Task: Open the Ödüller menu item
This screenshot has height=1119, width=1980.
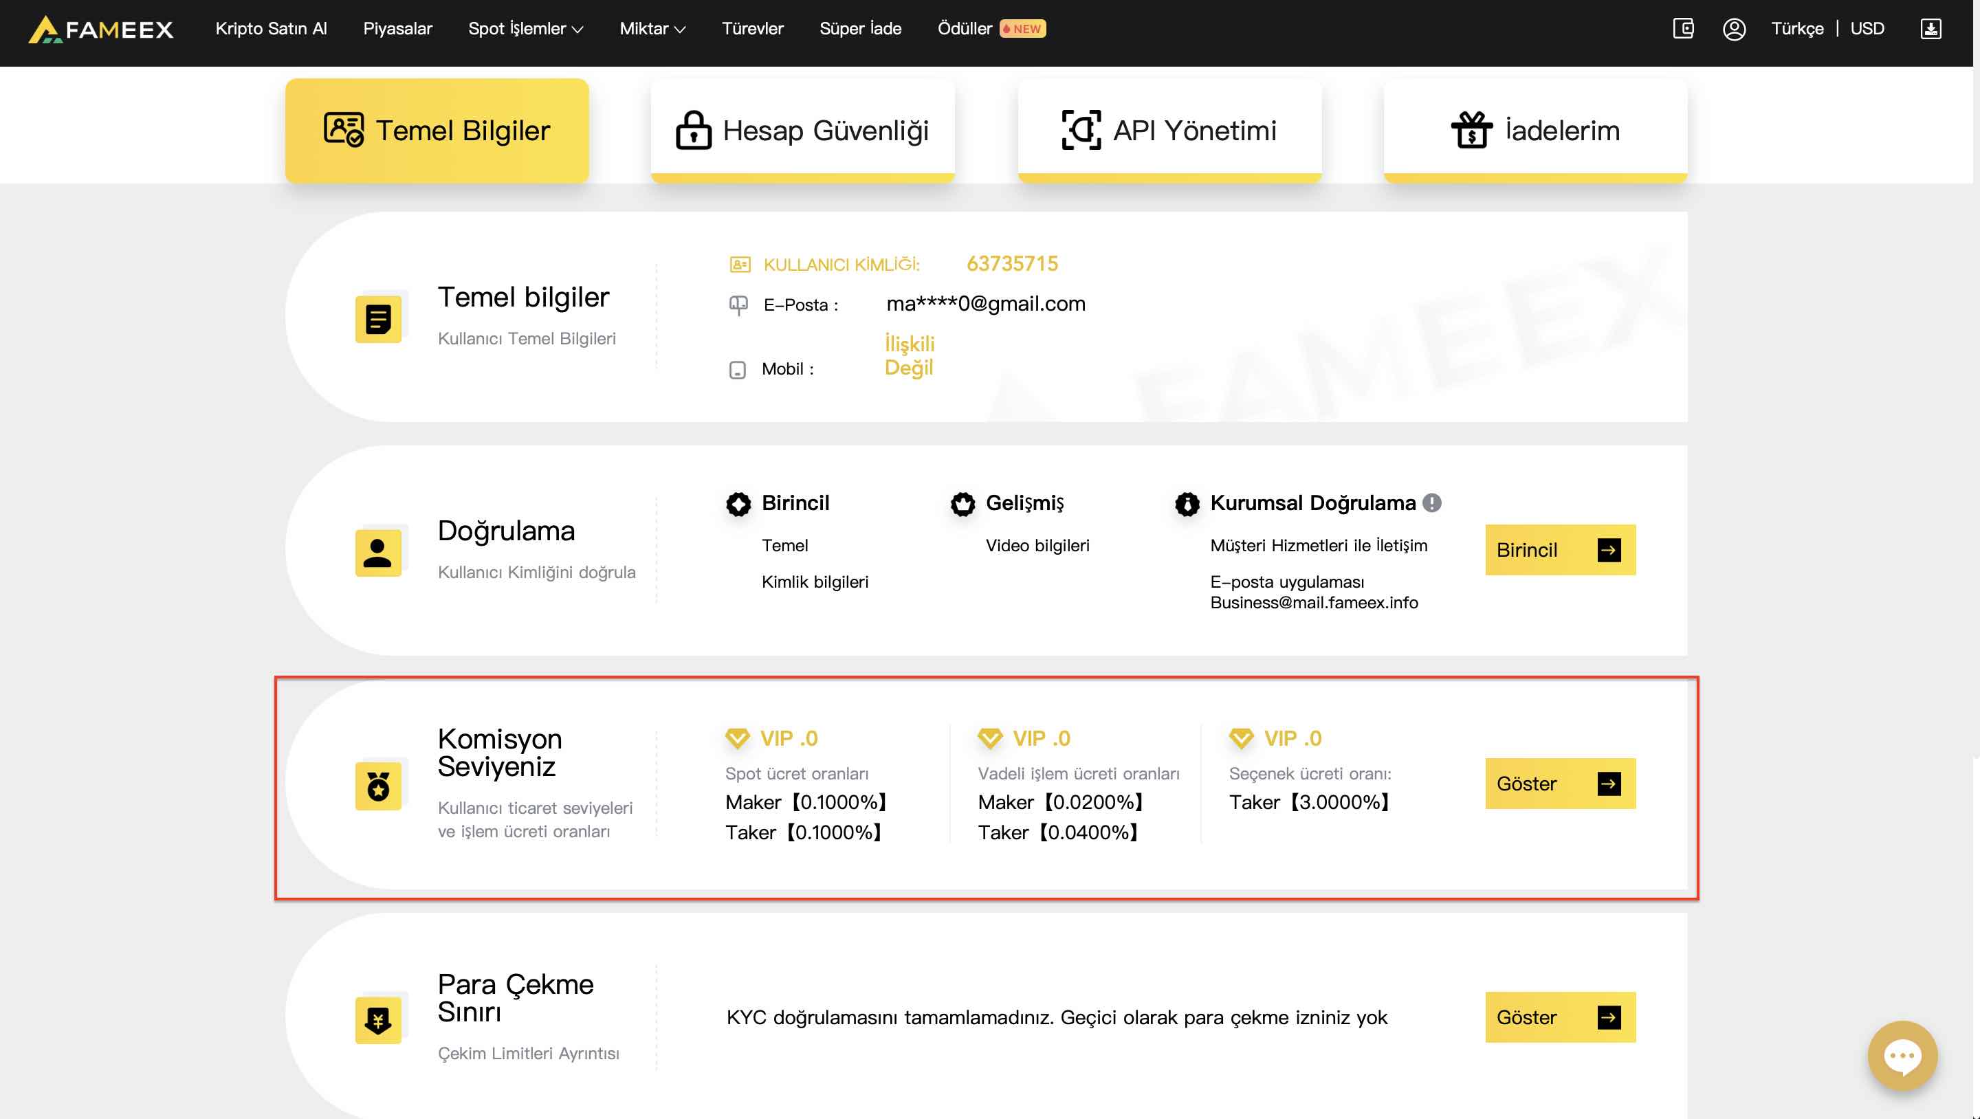Action: pyautogui.click(x=965, y=29)
